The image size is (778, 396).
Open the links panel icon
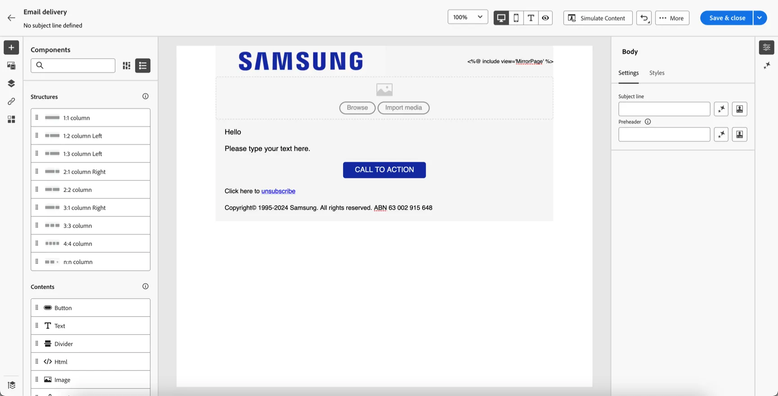pos(11,102)
